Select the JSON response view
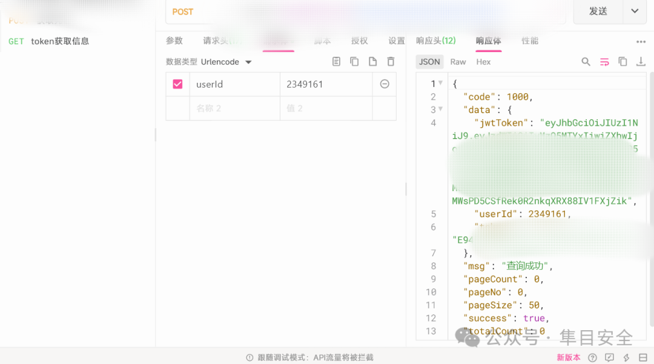The width and height of the screenshot is (654, 364). click(429, 62)
